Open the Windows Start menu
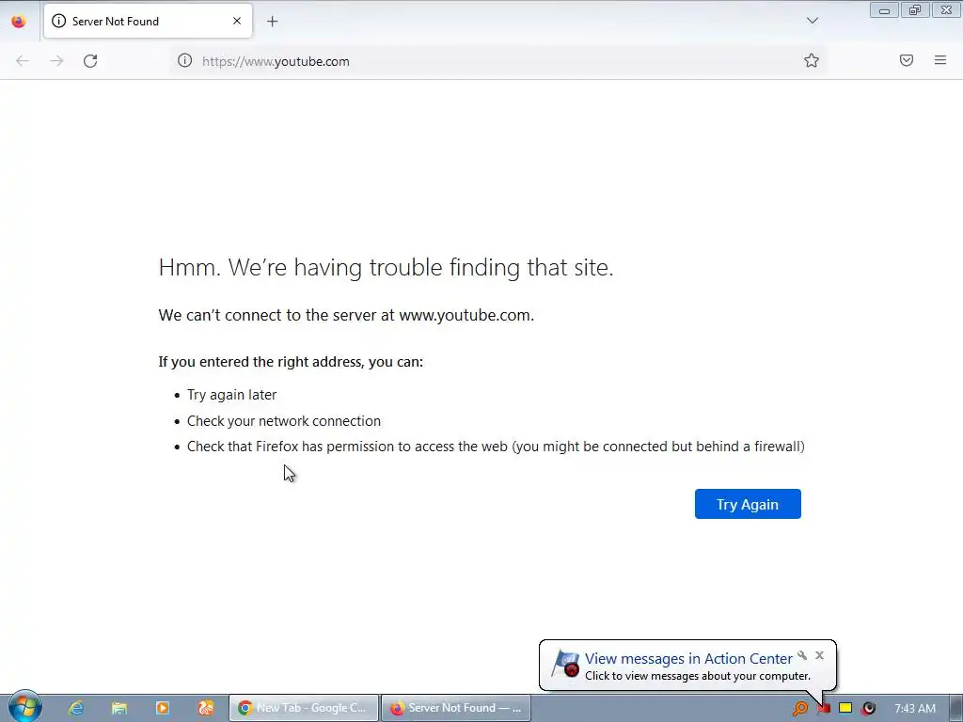This screenshot has height=722, width=963. coord(24,707)
